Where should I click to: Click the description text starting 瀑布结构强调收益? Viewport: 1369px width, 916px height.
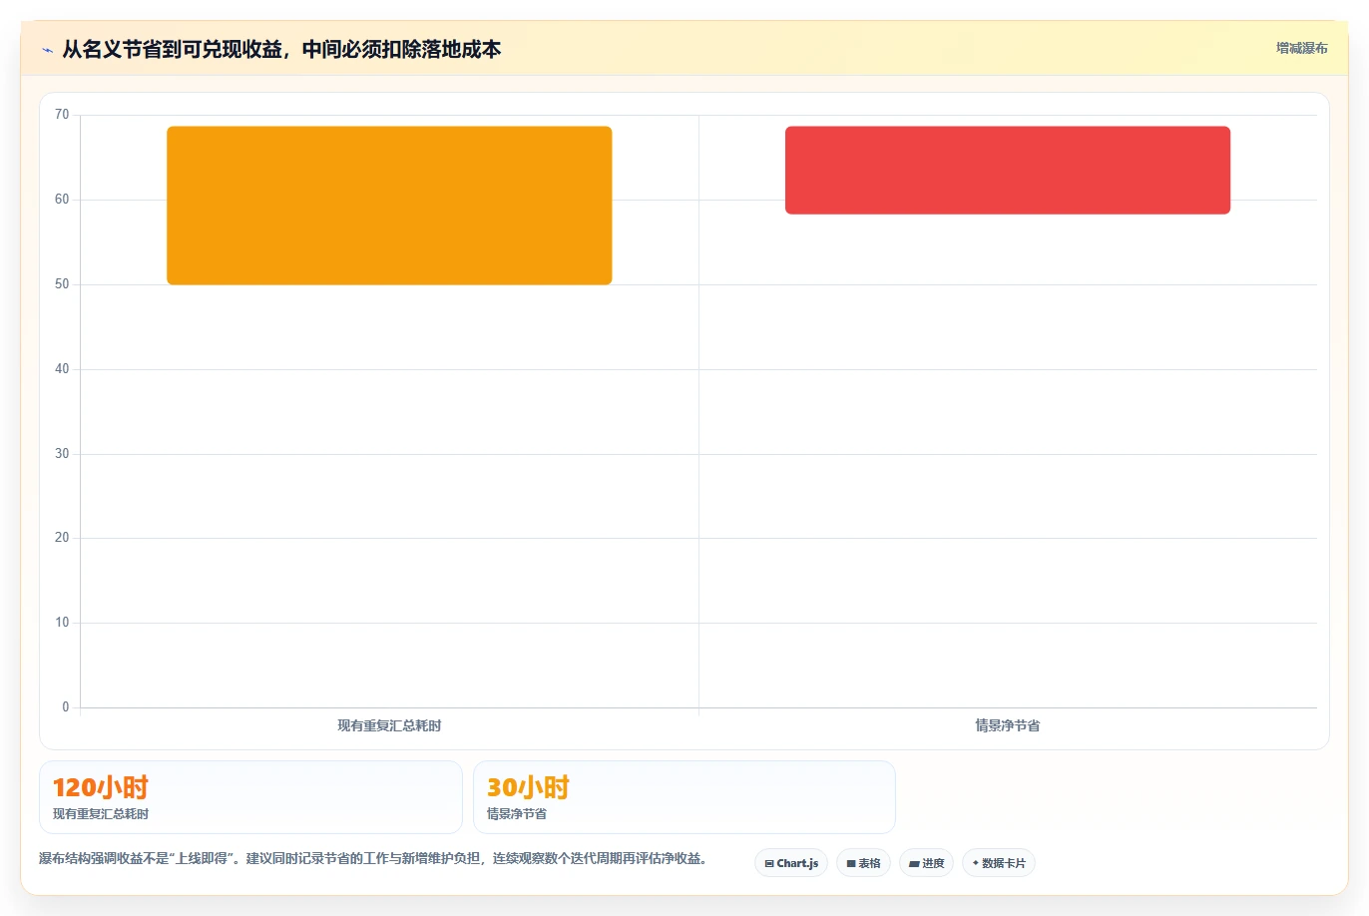click(x=374, y=858)
